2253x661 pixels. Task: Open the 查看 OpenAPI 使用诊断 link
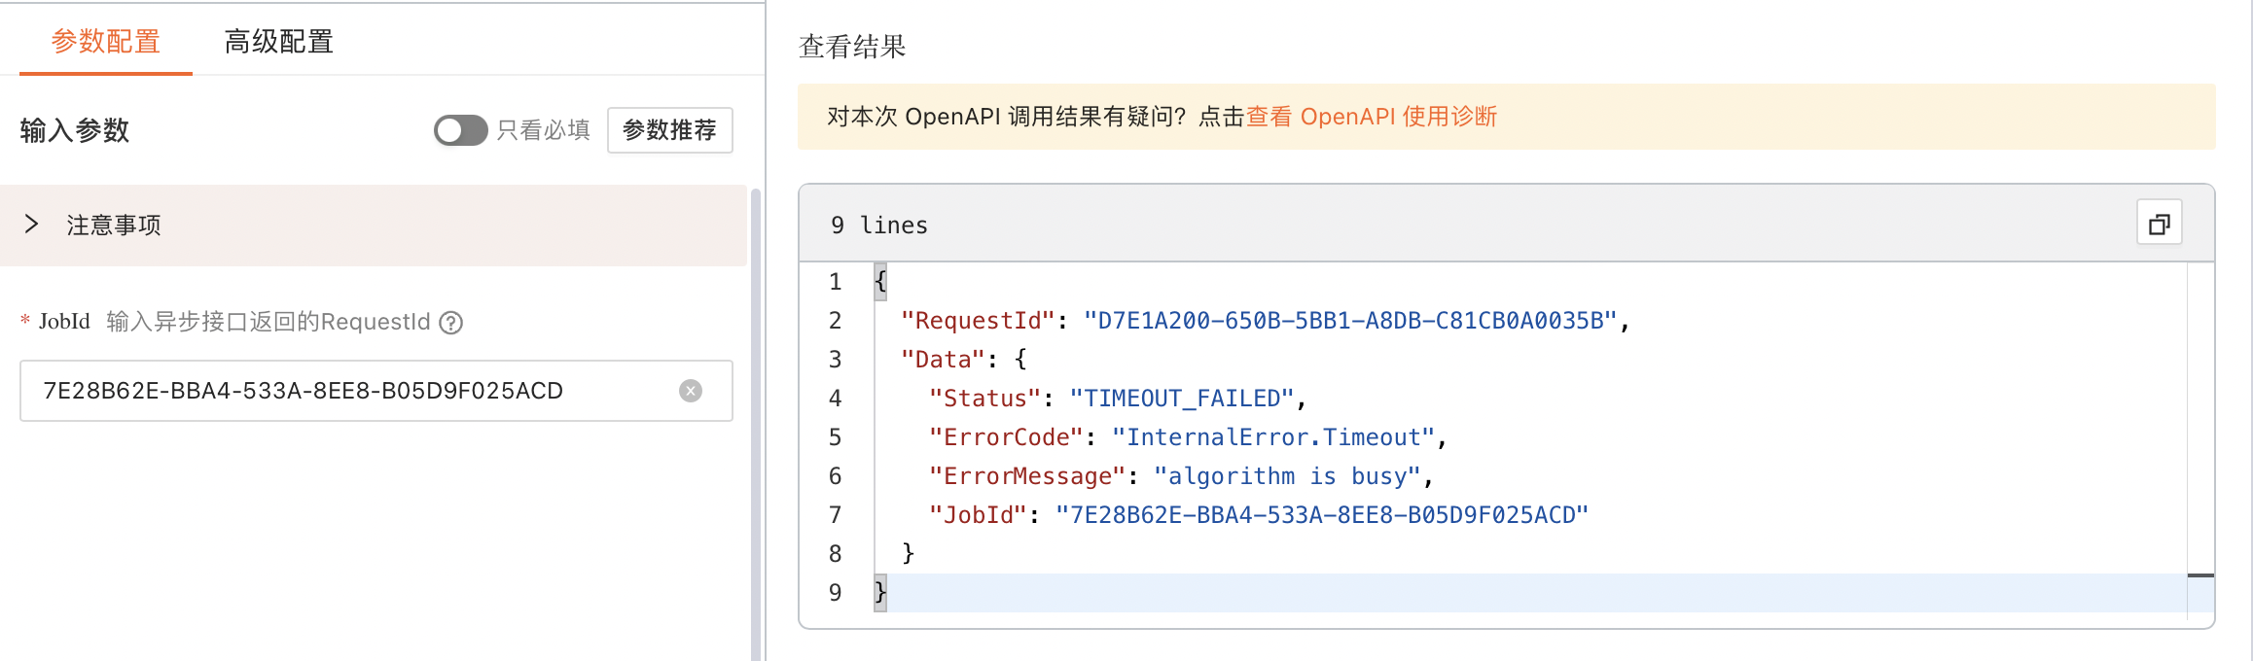(x=1372, y=117)
